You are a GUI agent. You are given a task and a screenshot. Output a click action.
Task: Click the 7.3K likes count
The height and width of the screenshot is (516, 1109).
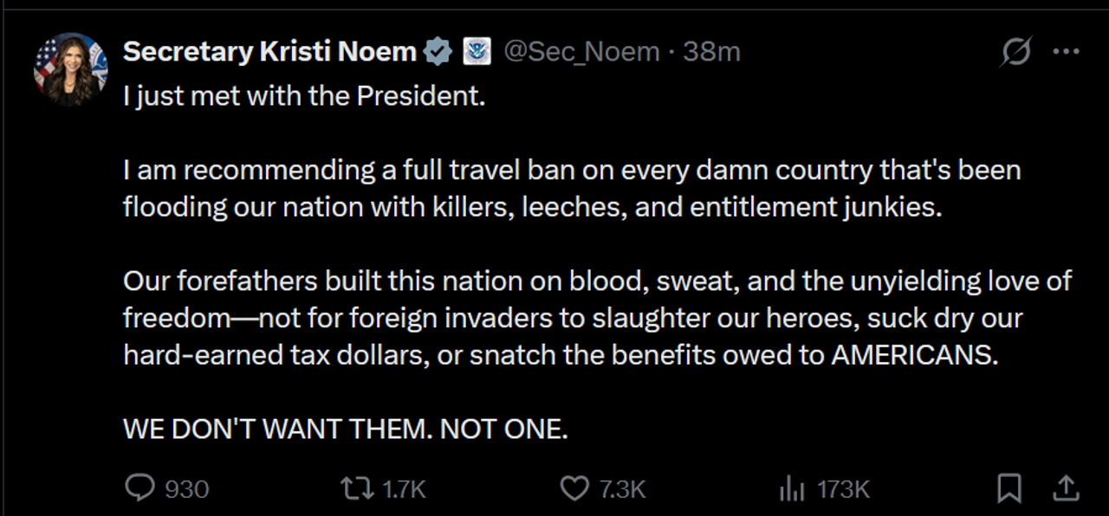click(622, 489)
